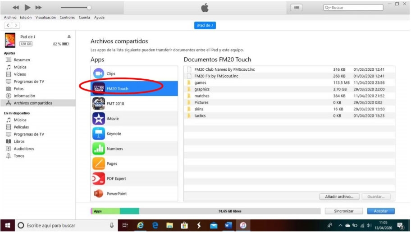
Task: Select FMT 2018 app icon
Action: pos(98,104)
